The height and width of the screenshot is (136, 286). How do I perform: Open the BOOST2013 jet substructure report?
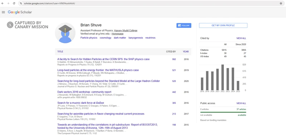(108, 126)
